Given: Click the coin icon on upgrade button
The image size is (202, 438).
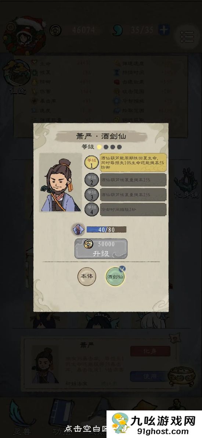Looking at the screenshot, I should [x=89, y=244].
